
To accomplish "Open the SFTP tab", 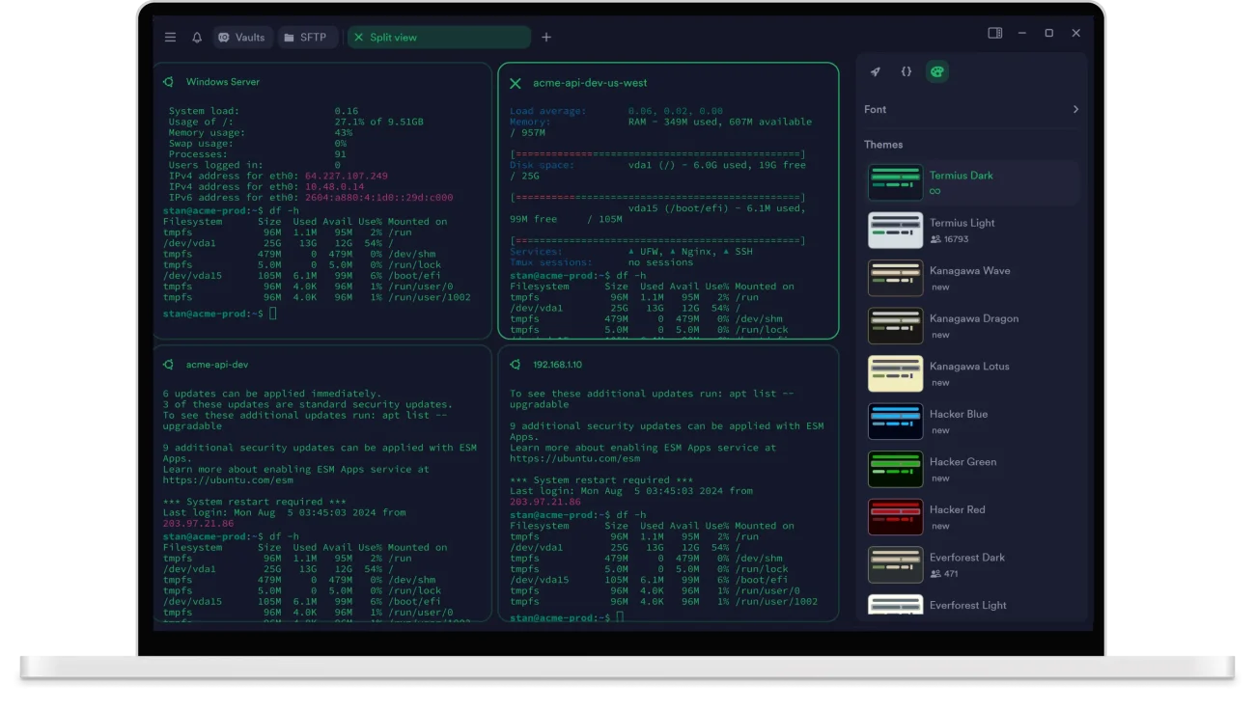I will [307, 38].
